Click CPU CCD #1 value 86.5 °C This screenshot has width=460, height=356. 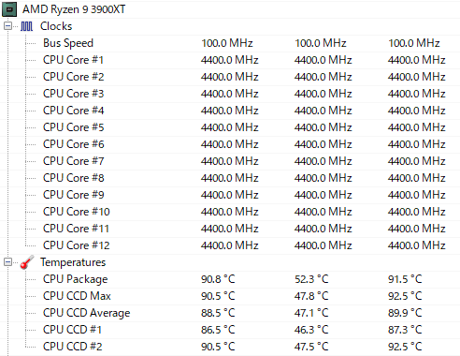click(x=218, y=330)
